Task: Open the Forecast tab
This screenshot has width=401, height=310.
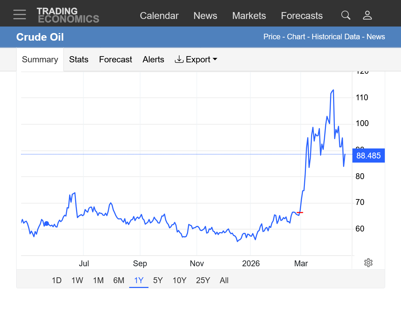Action: (115, 60)
